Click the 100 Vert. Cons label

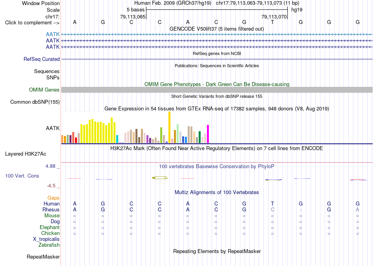coord(22,176)
